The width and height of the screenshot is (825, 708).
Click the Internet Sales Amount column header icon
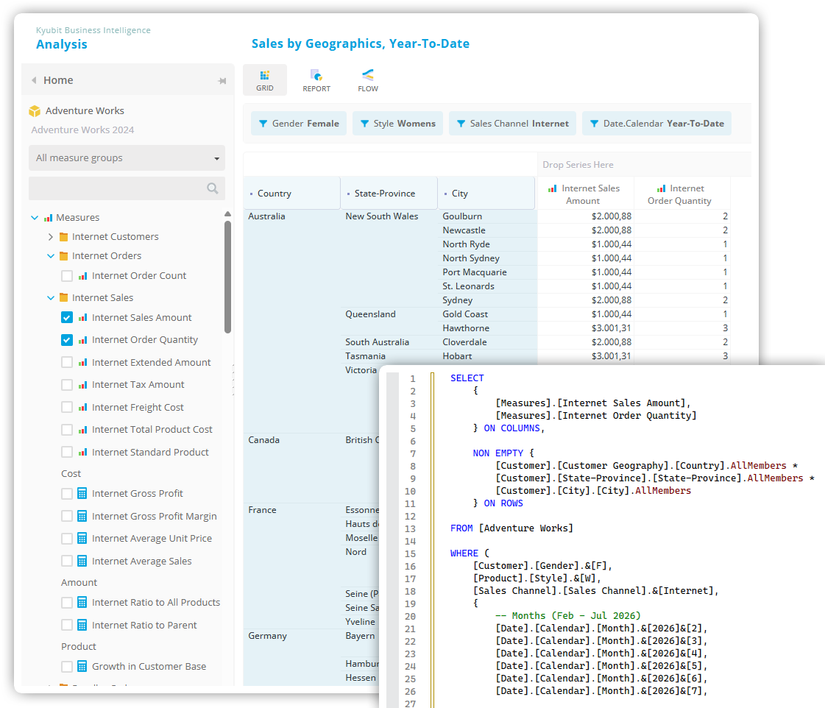[553, 188]
